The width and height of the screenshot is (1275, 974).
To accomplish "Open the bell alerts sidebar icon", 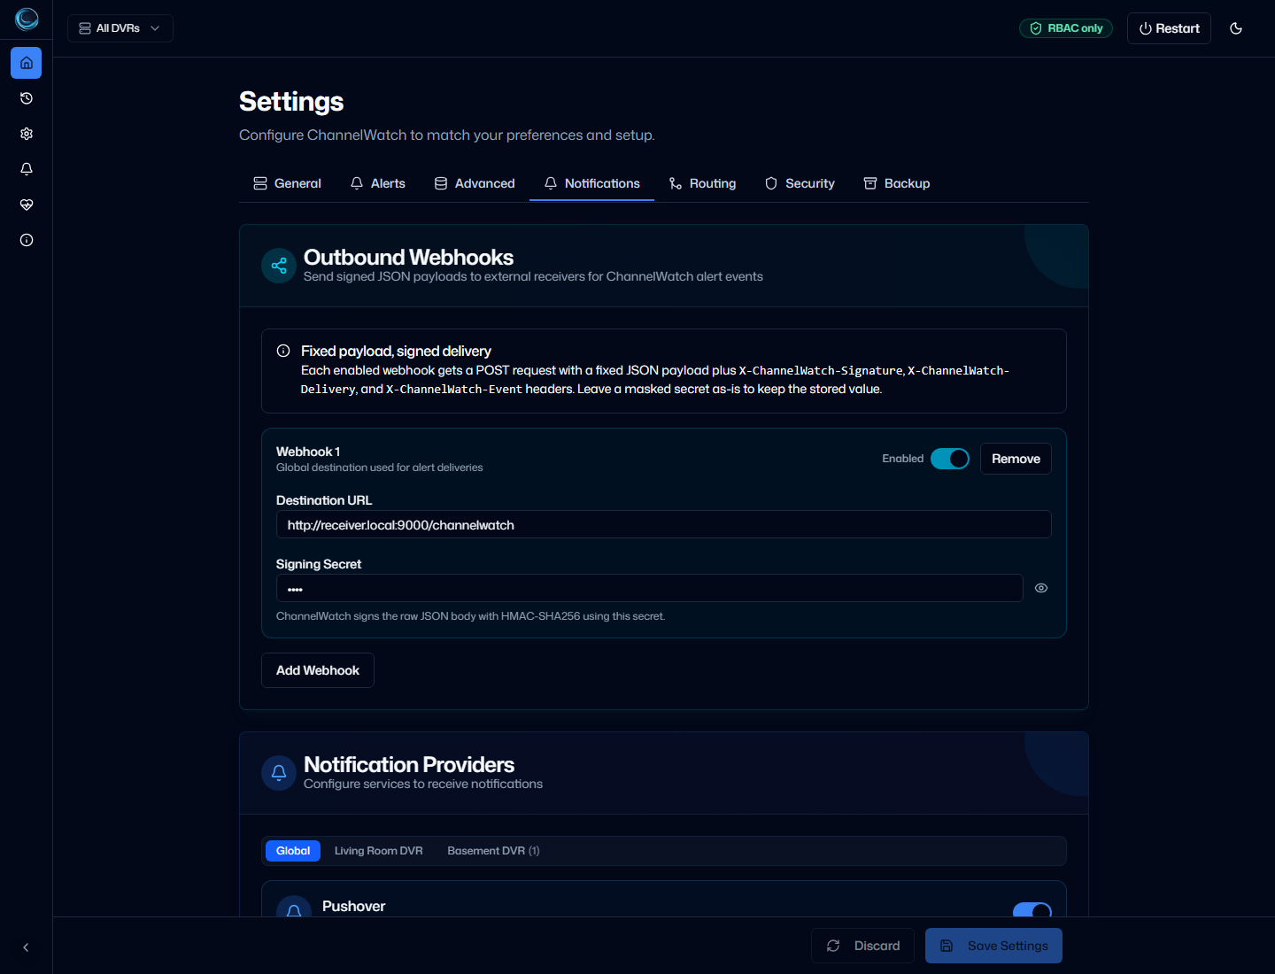I will [27, 169].
